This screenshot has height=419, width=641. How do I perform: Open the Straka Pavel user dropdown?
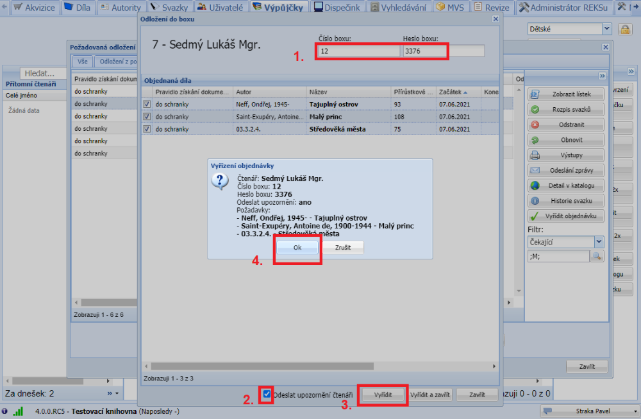click(x=635, y=411)
